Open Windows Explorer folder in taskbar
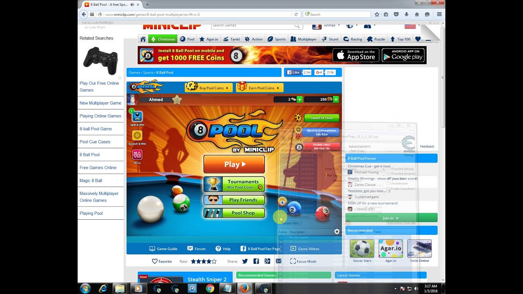The image size is (523, 294). tap(120, 289)
